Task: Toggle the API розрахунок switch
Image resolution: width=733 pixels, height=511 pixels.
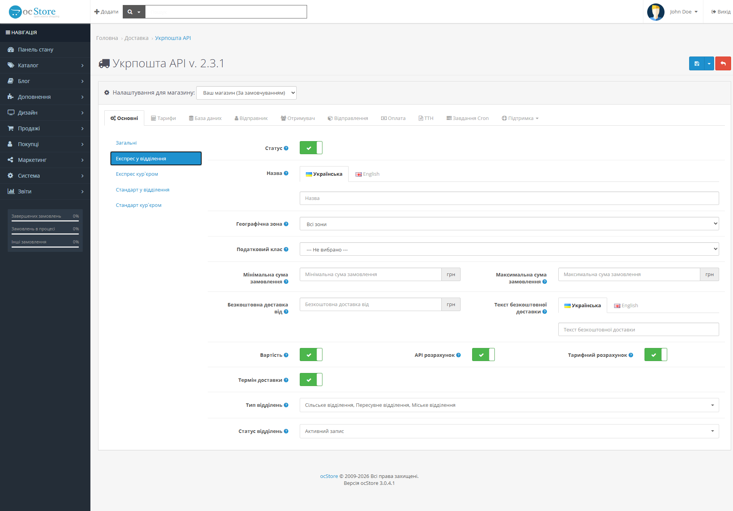Action: [483, 355]
